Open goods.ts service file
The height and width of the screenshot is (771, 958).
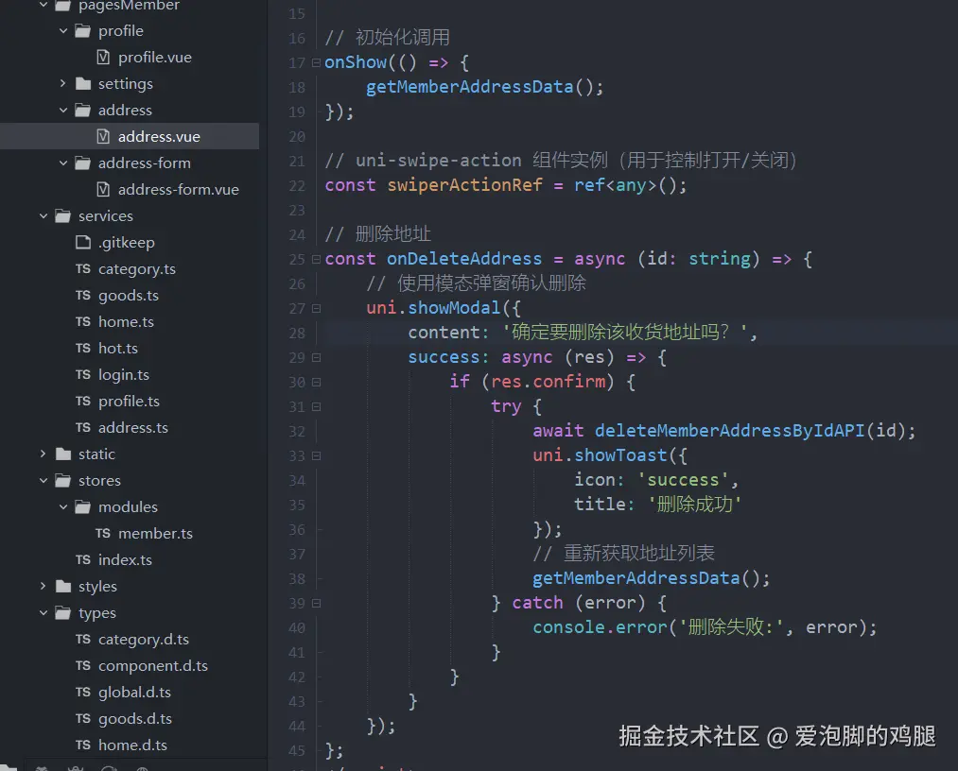click(129, 296)
